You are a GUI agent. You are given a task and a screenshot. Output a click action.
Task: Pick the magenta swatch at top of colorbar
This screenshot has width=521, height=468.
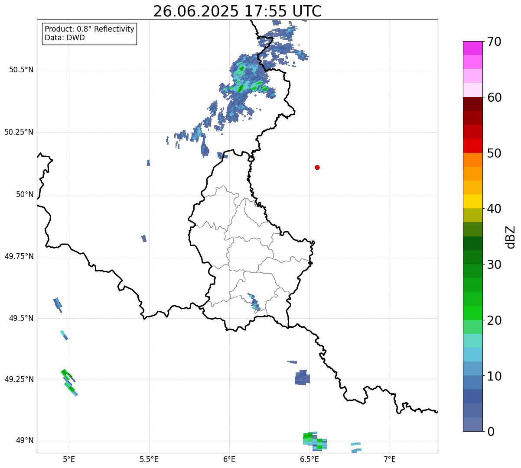473,48
